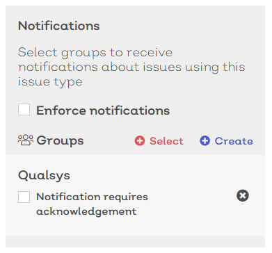Image resolution: width=272 pixels, height=253 pixels.
Task: Remove the Qualsys group with the X icon
Action: tap(243, 196)
